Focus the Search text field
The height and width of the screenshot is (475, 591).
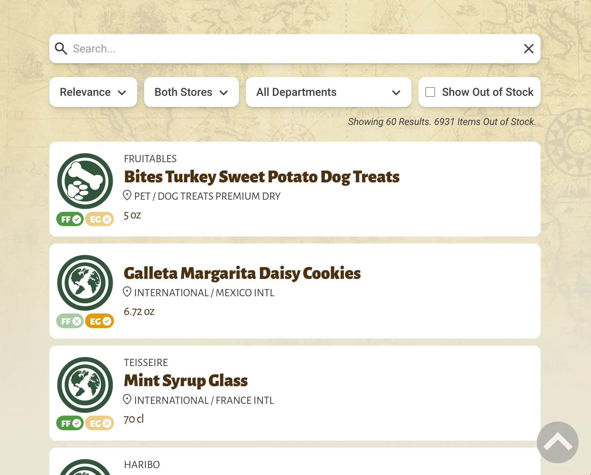(x=295, y=49)
